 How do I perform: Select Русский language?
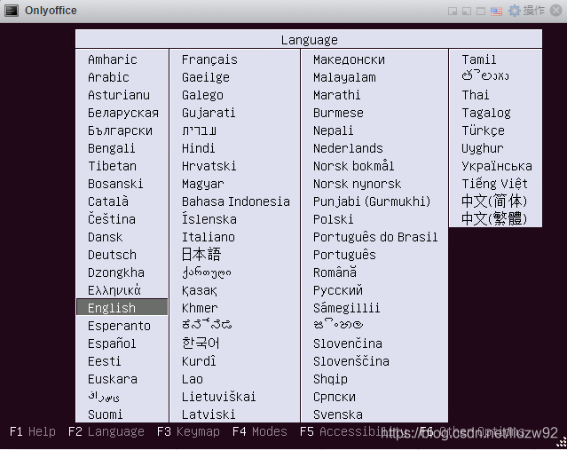pyautogui.click(x=338, y=290)
